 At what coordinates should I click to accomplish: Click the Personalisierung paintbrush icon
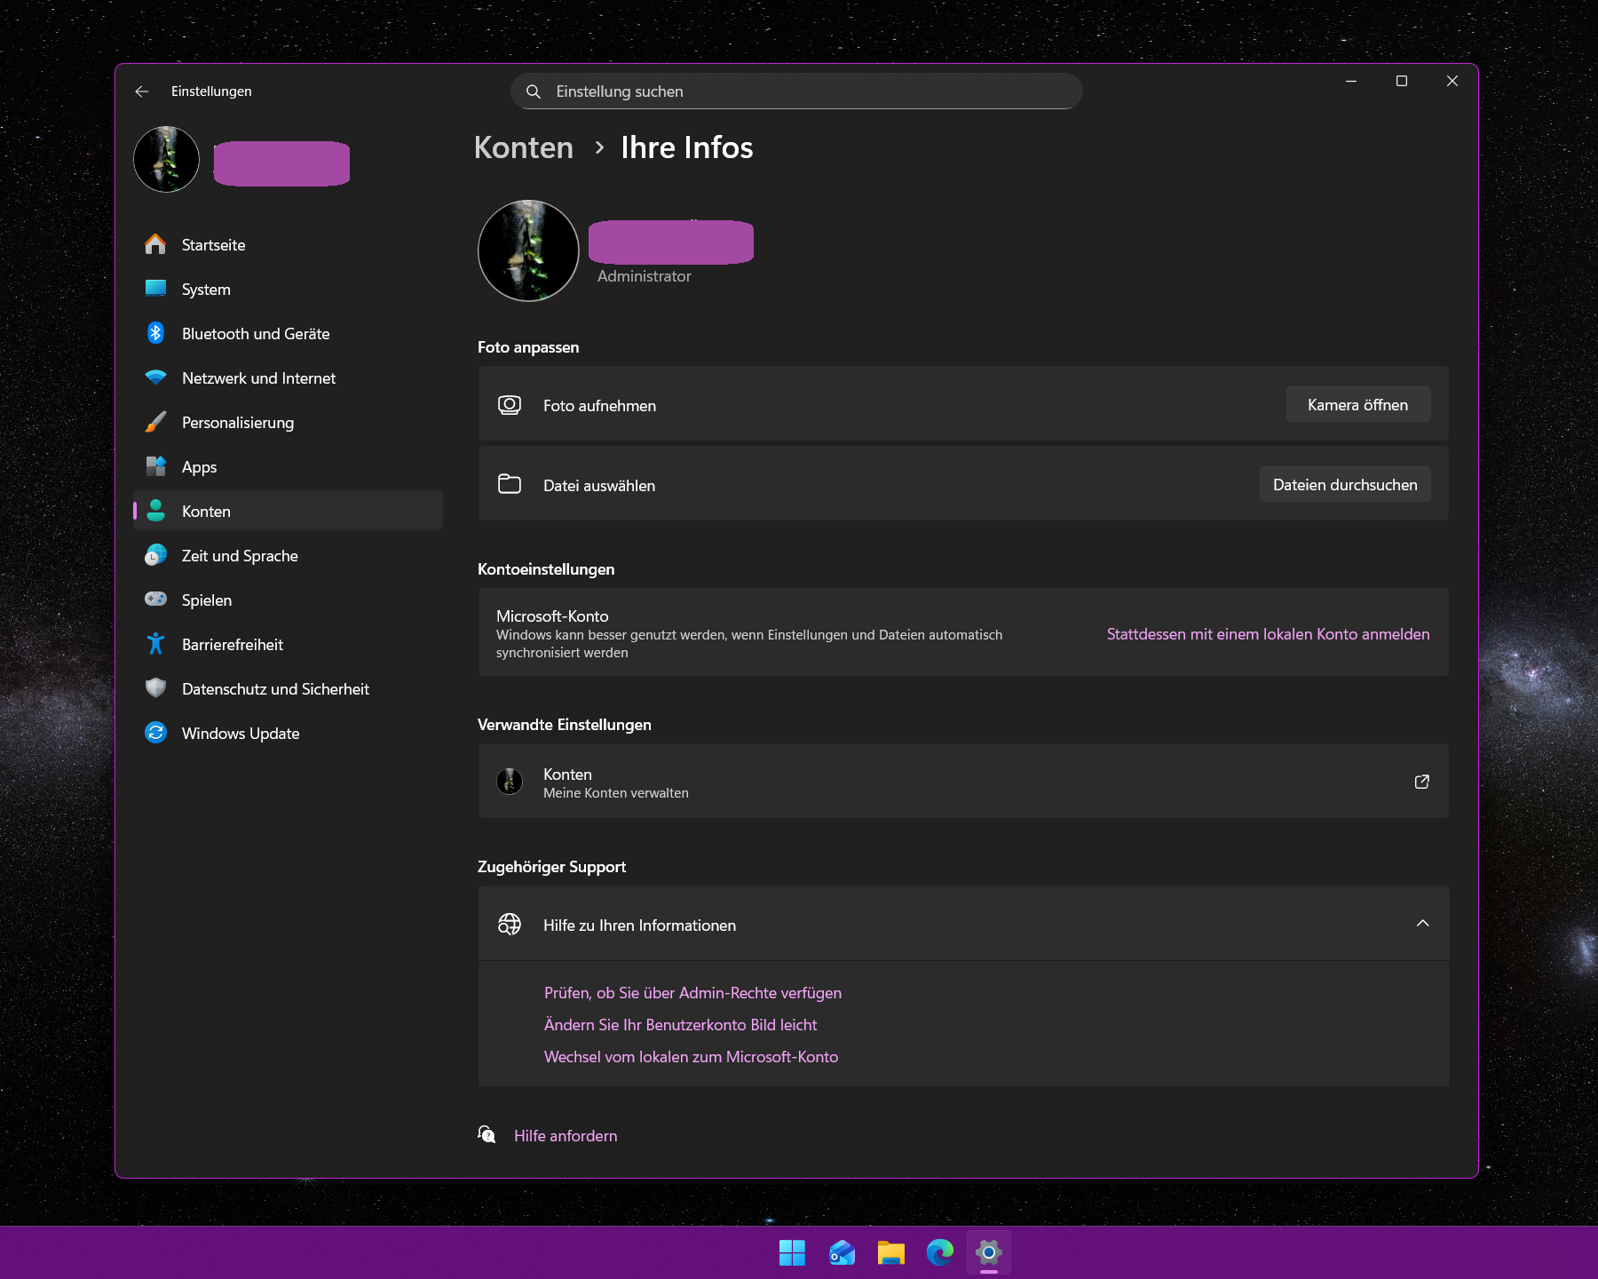pos(156,422)
